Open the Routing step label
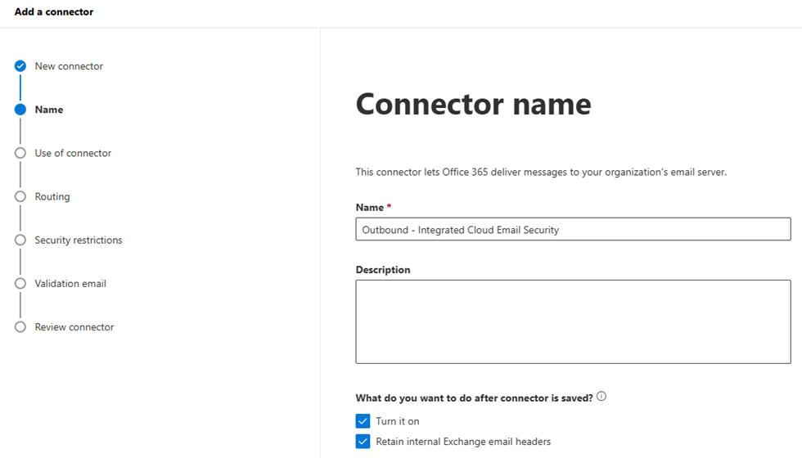Screen dimensions: 802x458 [52, 196]
